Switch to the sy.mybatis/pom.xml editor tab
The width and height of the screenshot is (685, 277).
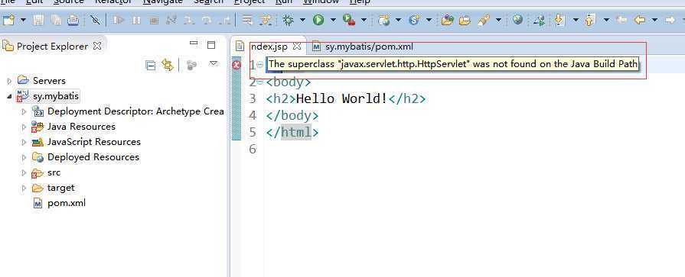(369, 46)
